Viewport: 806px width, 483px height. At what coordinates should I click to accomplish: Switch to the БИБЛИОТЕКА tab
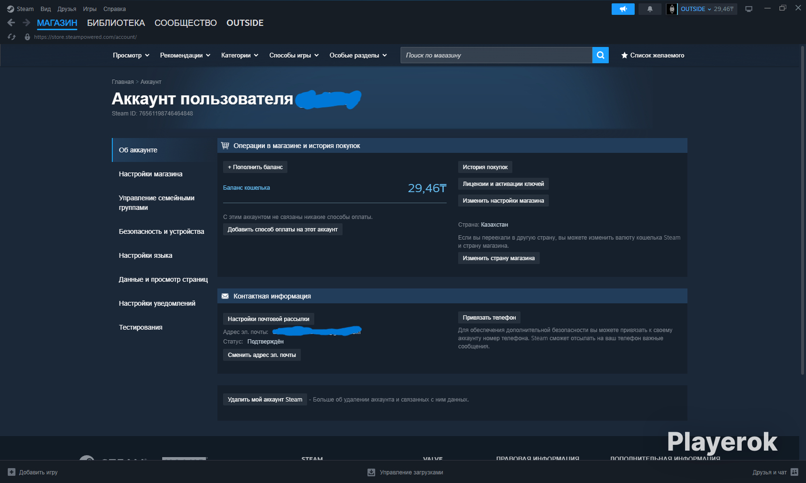[116, 23]
